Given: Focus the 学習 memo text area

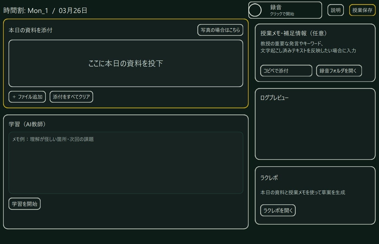Looking at the screenshot, I should pos(126,163).
